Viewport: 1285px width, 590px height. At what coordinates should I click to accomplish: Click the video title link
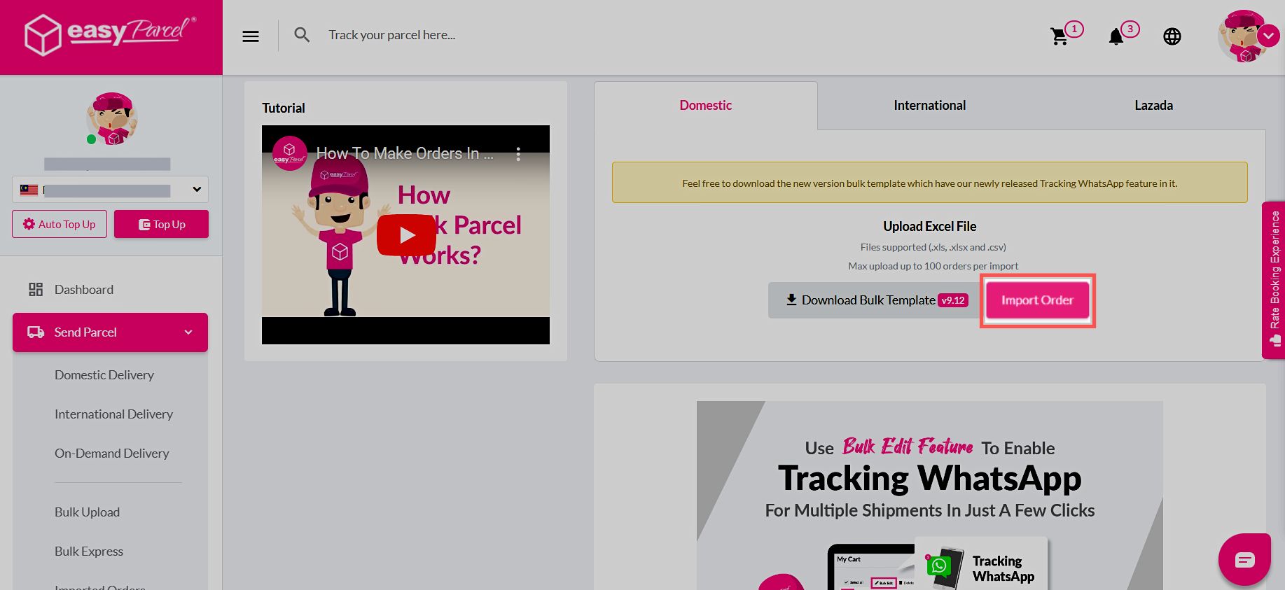point(405,153)
